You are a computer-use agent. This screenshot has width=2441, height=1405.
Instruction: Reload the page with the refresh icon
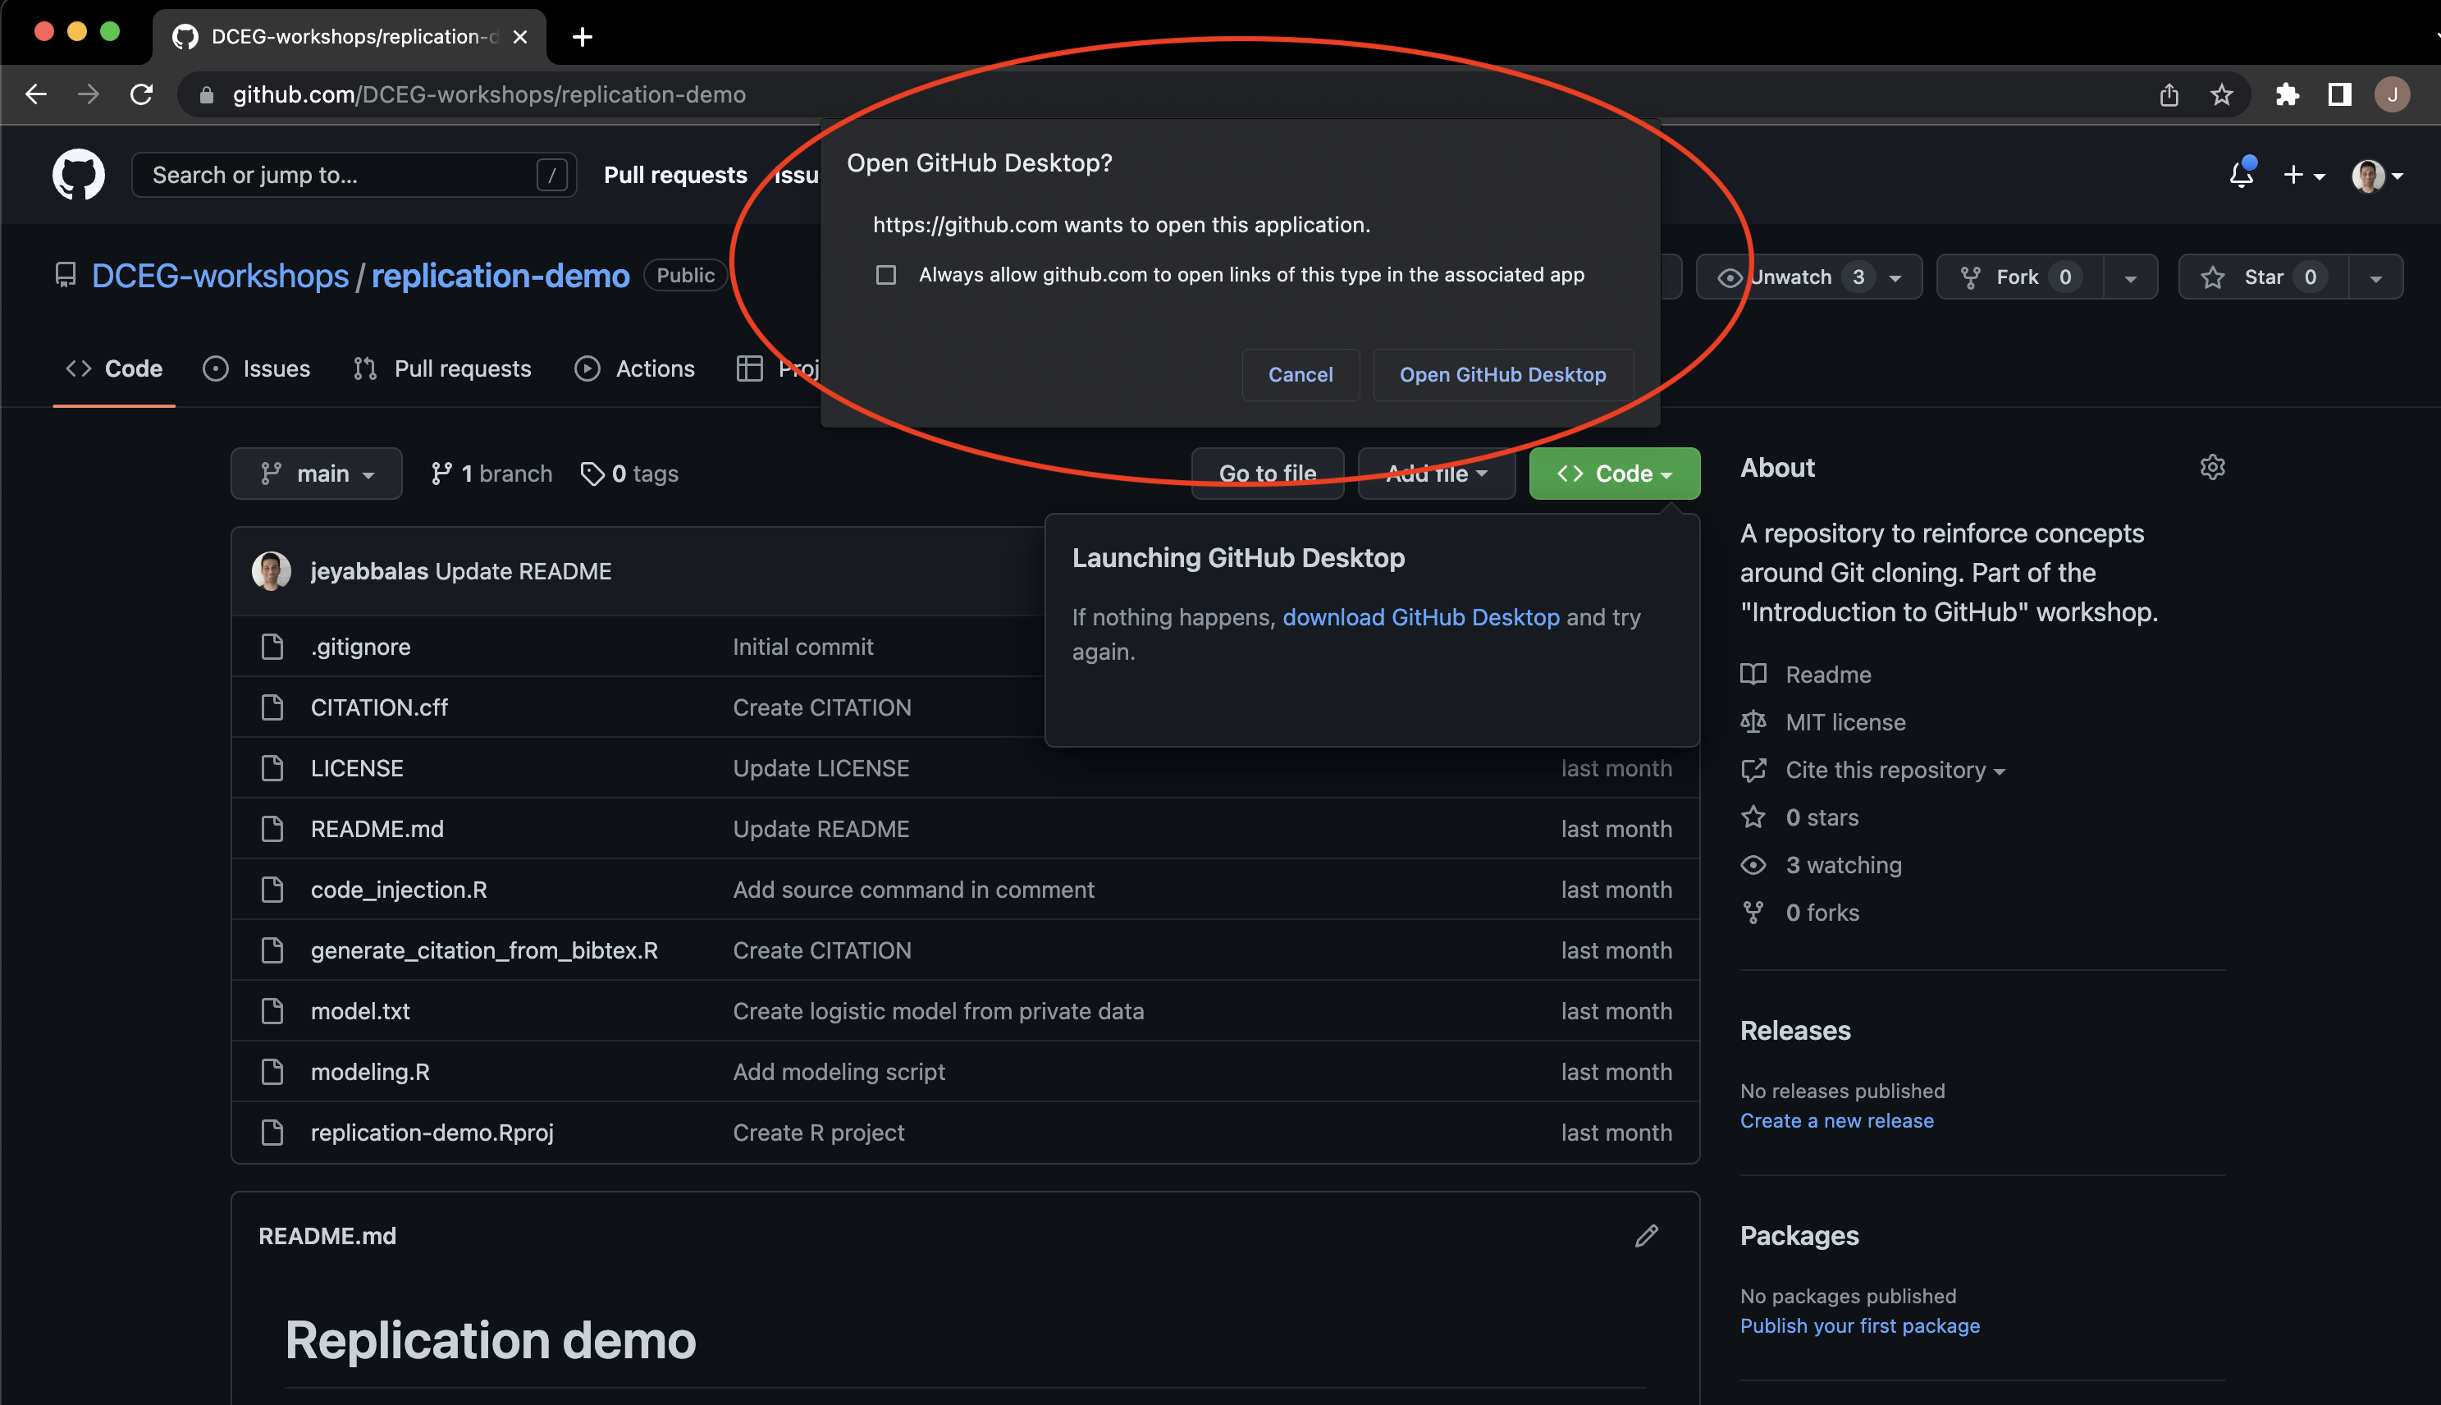pos(142,94)
